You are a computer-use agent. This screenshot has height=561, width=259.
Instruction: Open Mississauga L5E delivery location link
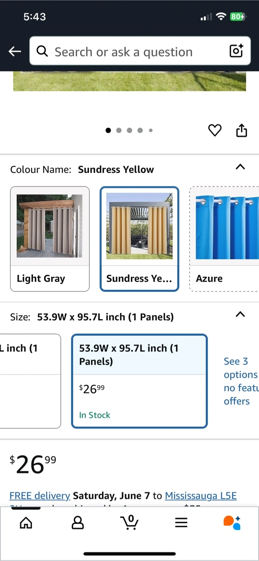click(x=201, y=496)
